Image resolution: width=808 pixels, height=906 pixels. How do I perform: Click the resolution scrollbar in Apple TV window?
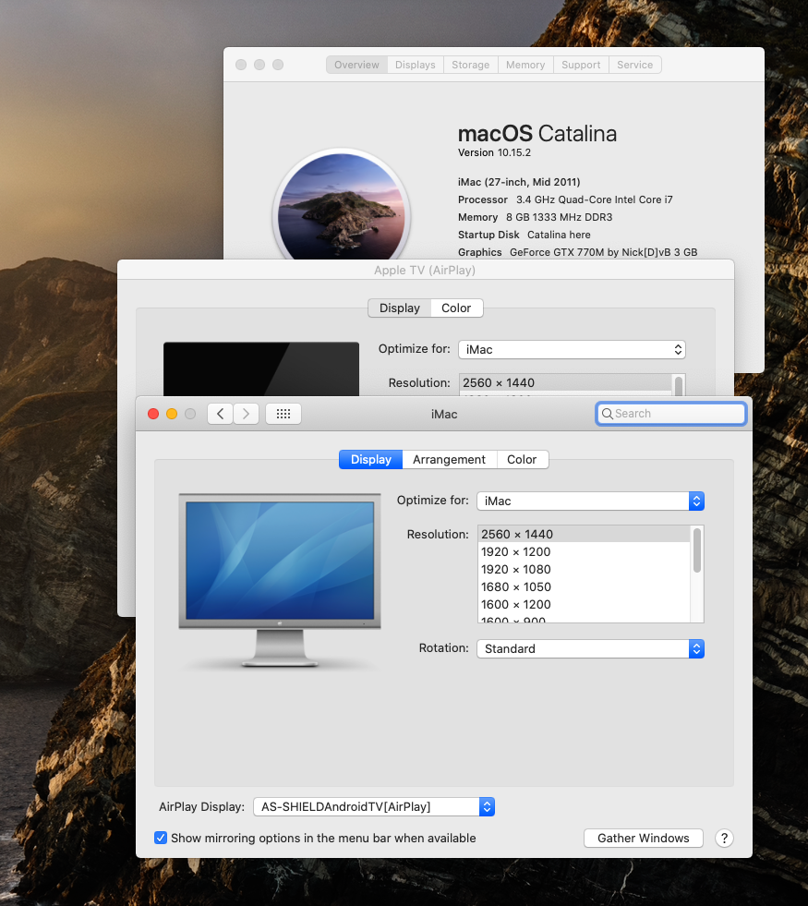point(679,385)
